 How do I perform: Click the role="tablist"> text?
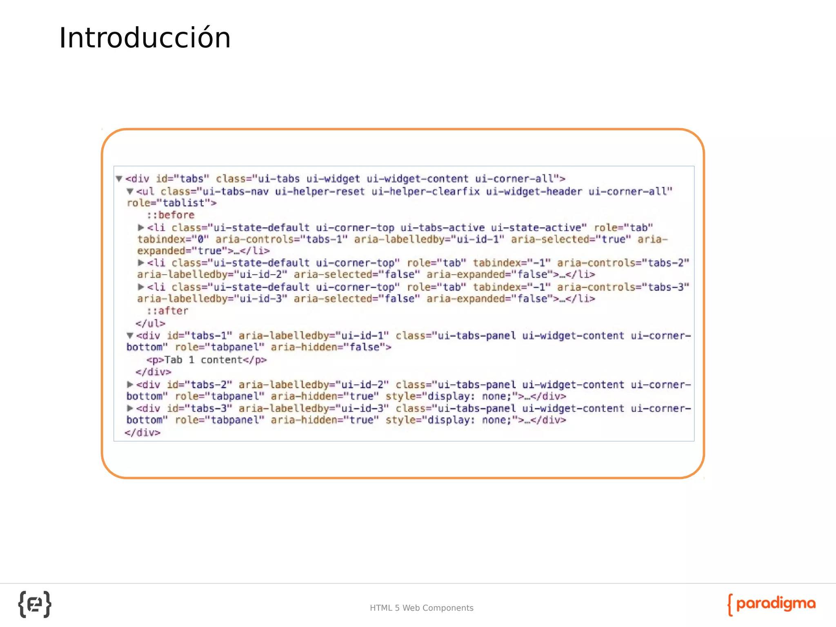pyautogui.click(x=171, y=203)
